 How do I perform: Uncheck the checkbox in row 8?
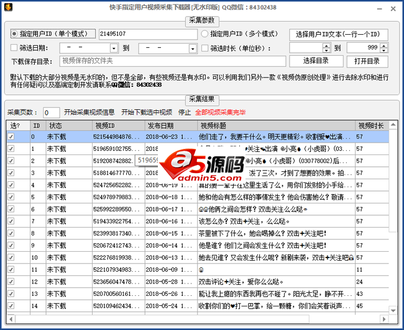[11, 233]
